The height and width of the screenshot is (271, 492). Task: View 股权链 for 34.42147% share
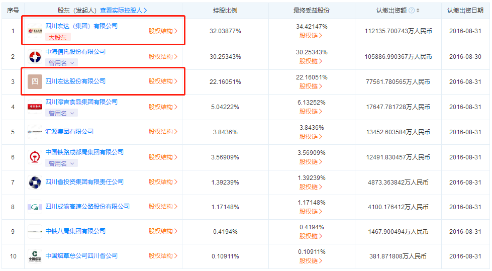[311, 36]
